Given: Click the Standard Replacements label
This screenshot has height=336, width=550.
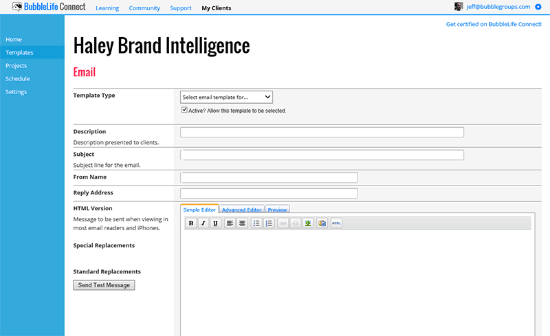Looking at the screenshot, I should click(107, 271).
